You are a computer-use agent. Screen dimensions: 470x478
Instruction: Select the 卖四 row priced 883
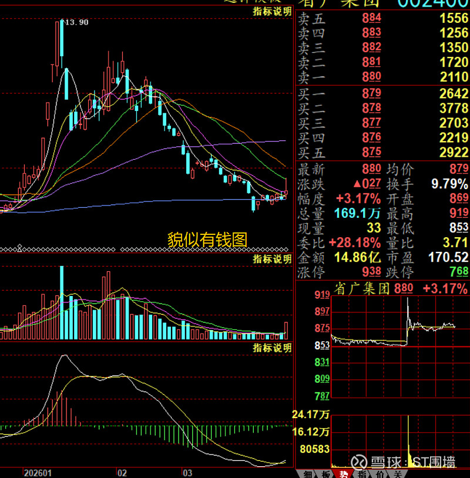tap(383, 33)
